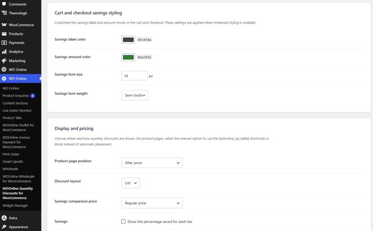Open Smart Upsells page

[x=13, y=161]
